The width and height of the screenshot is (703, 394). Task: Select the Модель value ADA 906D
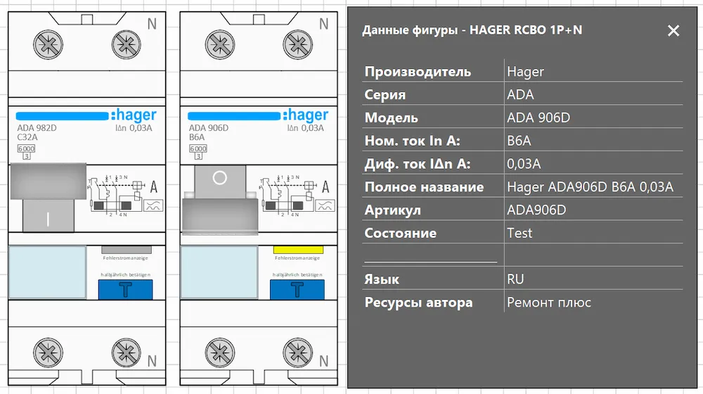pos(538,117)
